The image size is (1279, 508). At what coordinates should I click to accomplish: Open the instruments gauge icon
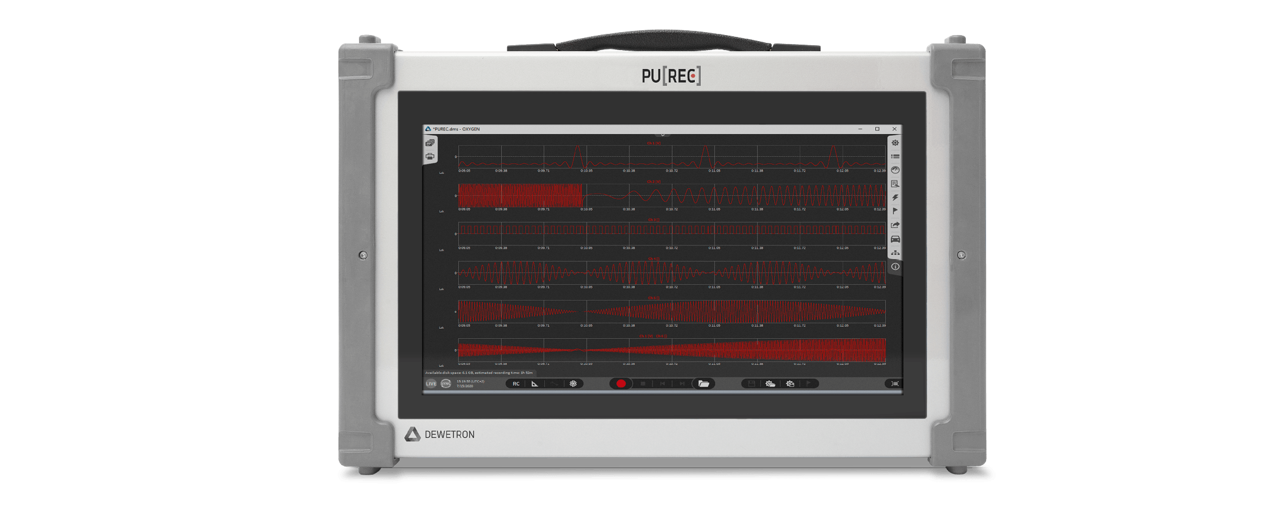pos(895,170)
